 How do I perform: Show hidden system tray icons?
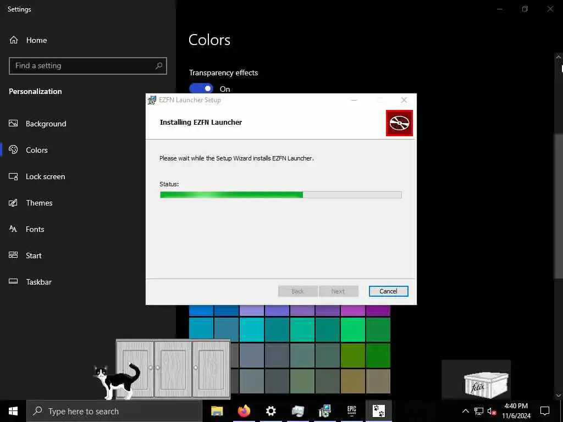pos(465,411)
